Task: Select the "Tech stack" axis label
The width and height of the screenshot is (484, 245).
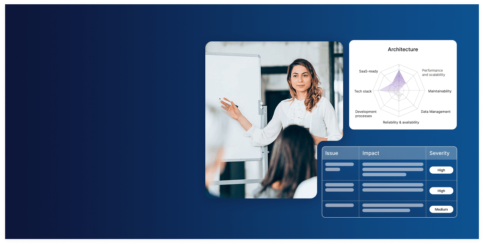Action: [363, 91]
